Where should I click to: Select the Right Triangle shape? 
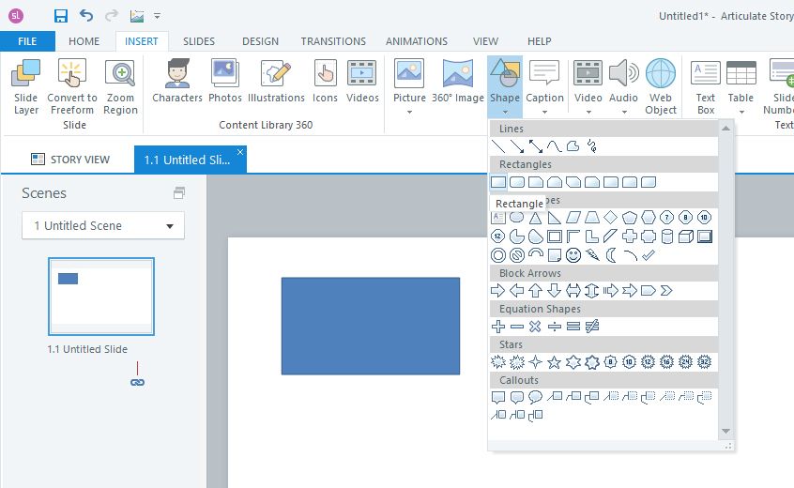point(555,218)
